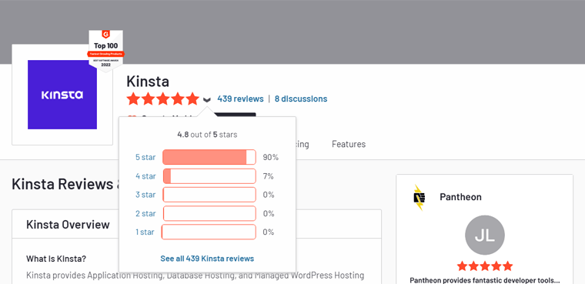Click the Pantheon lightning fist logo

coord(420,198)
